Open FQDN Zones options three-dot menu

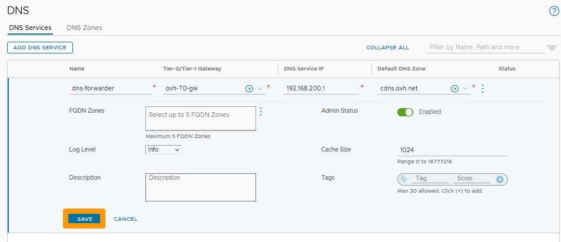pyautogui.click(x=260, y=112)
